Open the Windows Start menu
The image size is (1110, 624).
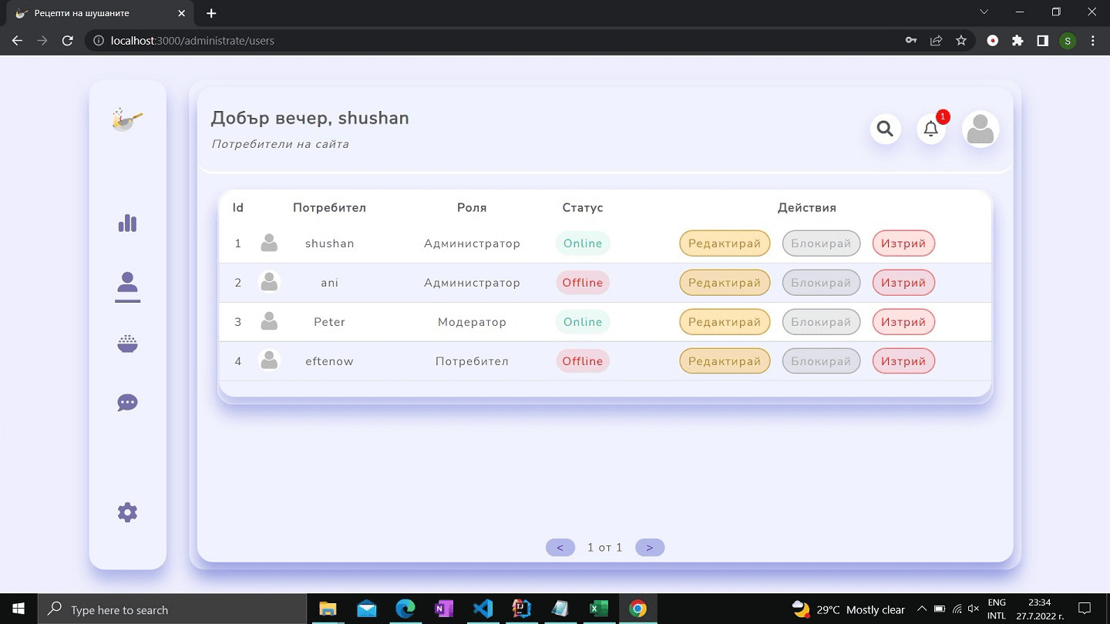(18, 609)
